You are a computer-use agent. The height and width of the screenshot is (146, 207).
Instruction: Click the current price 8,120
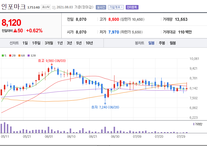click(x=11, y=23)
